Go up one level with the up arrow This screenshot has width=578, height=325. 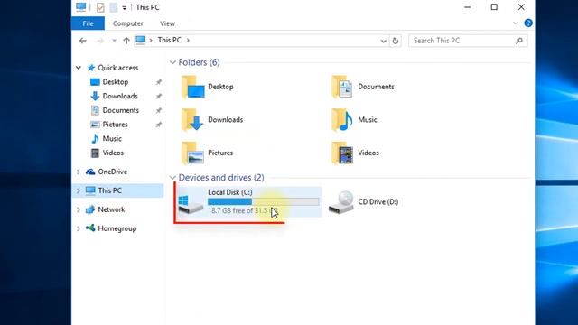[x=126, y=41]
